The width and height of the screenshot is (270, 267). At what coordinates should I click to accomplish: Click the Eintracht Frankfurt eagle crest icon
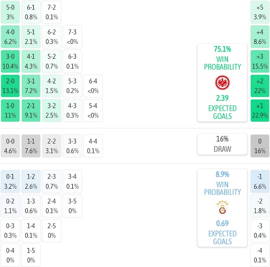click(222, 83)
